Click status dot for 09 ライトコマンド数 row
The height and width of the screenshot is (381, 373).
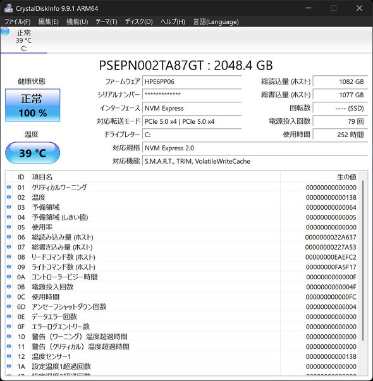point(9,267)
